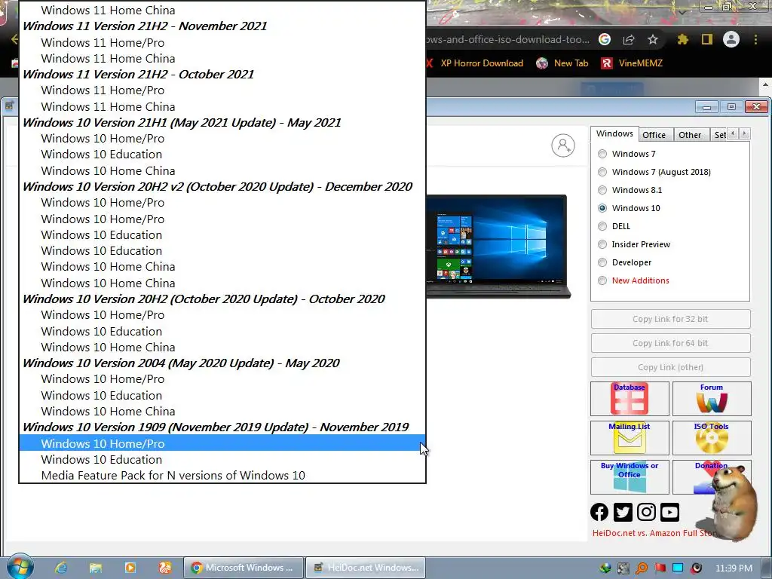Choose Media Feature Pack for N versions

222,475
